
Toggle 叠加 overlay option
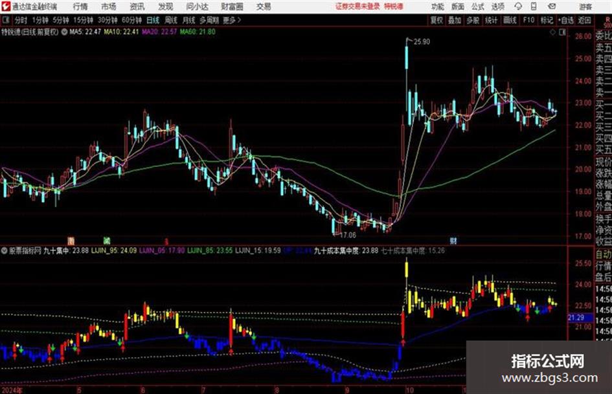pyautogui.click(x=455, y=20)
